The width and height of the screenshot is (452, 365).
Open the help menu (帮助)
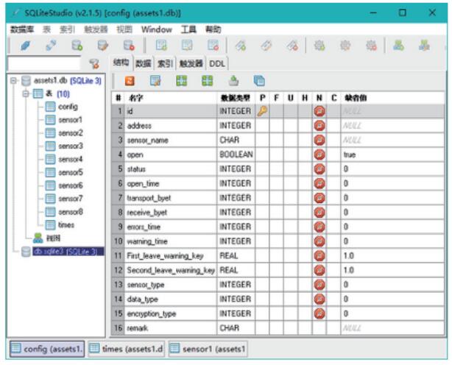coord(213,29)
